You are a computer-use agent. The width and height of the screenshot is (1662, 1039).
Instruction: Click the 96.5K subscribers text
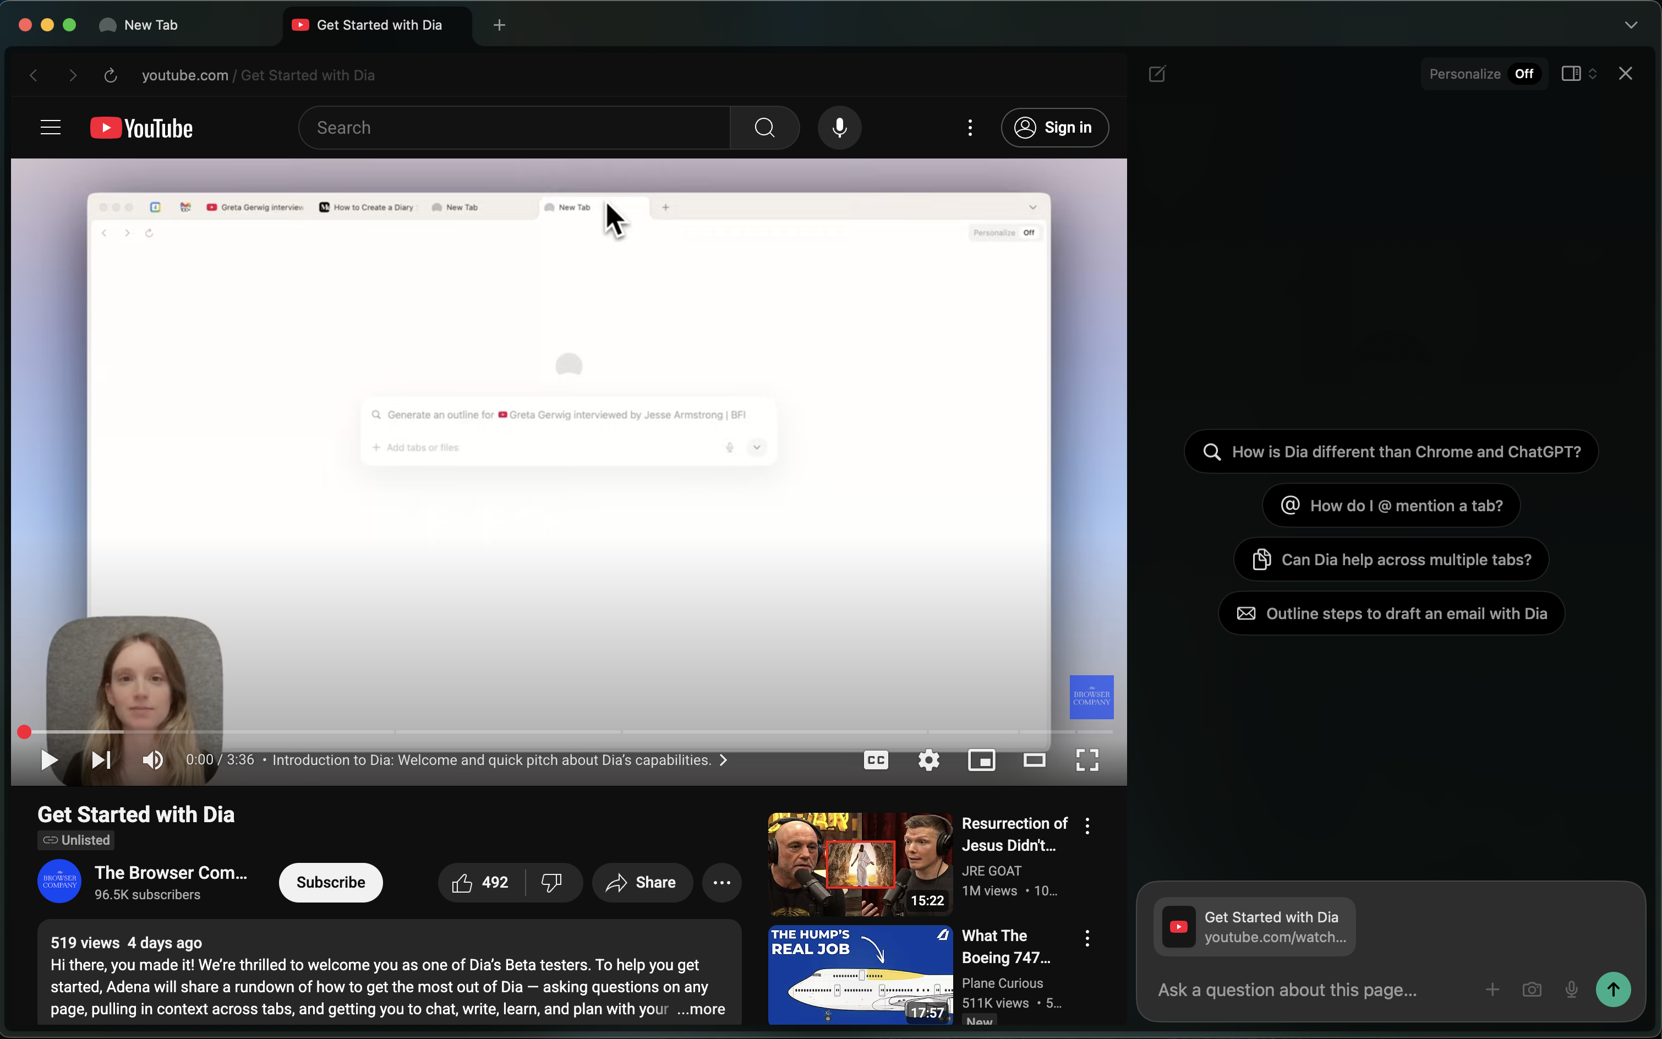tap(147, 895)
